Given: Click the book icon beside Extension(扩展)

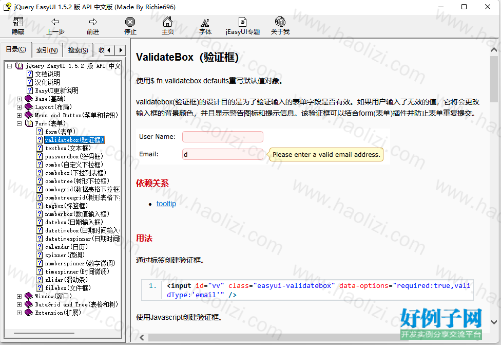Looking at the screenshot, I should tap(29, 313).
